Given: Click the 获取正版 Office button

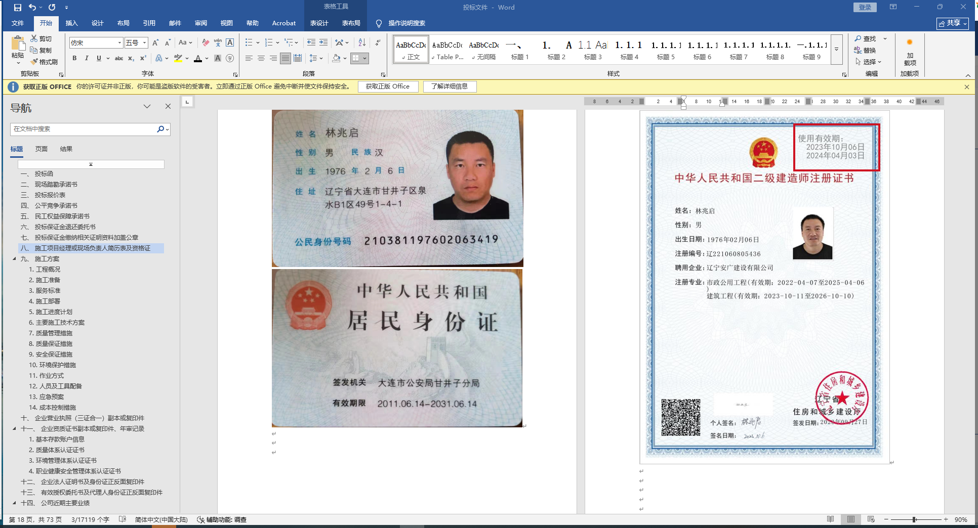Looking at the screenshot, I should pos(388,86).
